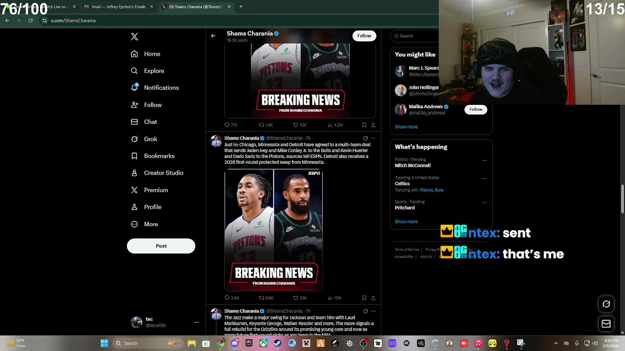Open Notifications in the sidebar
The image size is (625, 351).
[x=155, y=88]
